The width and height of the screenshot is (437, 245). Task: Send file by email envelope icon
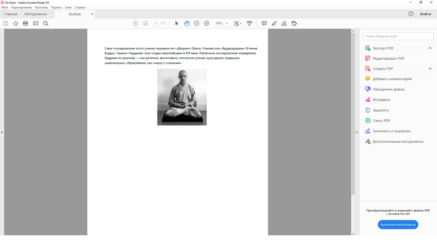[36, 24]
